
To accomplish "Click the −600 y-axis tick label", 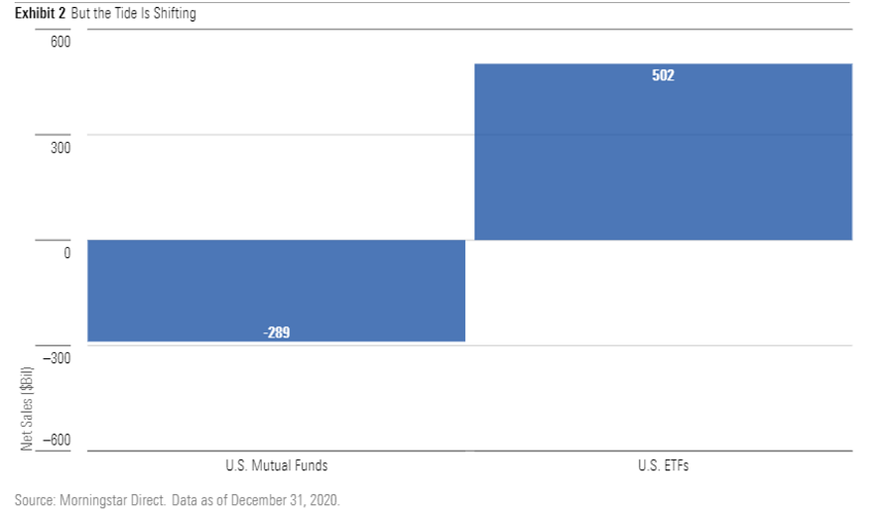I will (x=57, y=441).
